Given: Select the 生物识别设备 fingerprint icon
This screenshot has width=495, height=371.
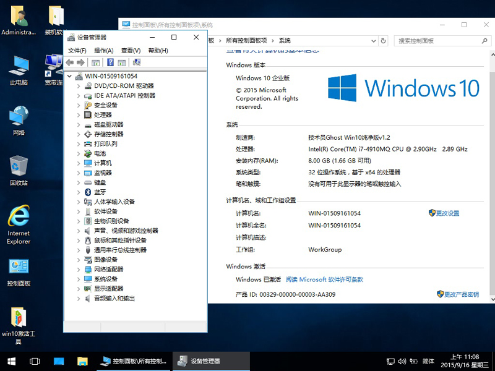Looking at the screenshot, I should coord(88,221).
